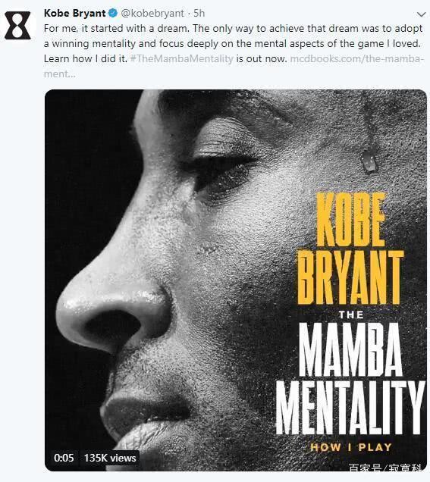
Task: Click the 135K views counter
Action: coord(110,458)
